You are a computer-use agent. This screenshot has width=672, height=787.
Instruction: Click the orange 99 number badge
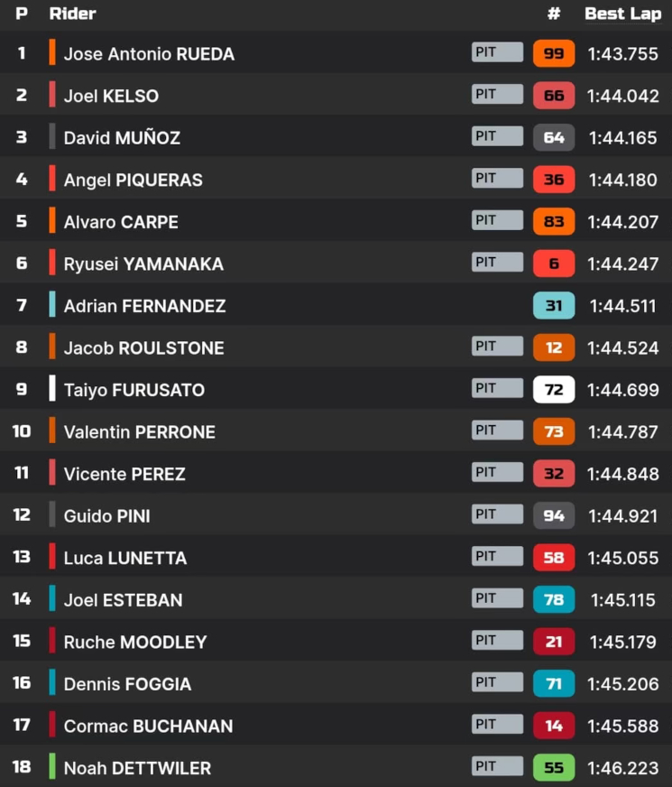554,53
